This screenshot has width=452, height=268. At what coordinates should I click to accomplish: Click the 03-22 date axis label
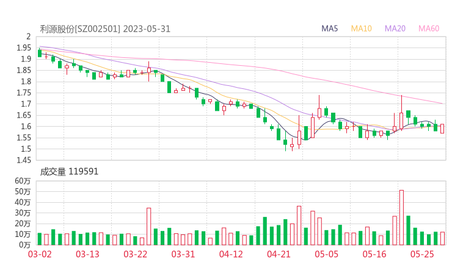(x=136, y=254)
